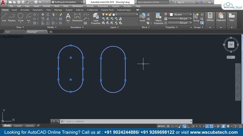The height and width of the screenshot is (136, 243).
Task: Click the Table icon in Annotation panel
Action: [85, 23]
